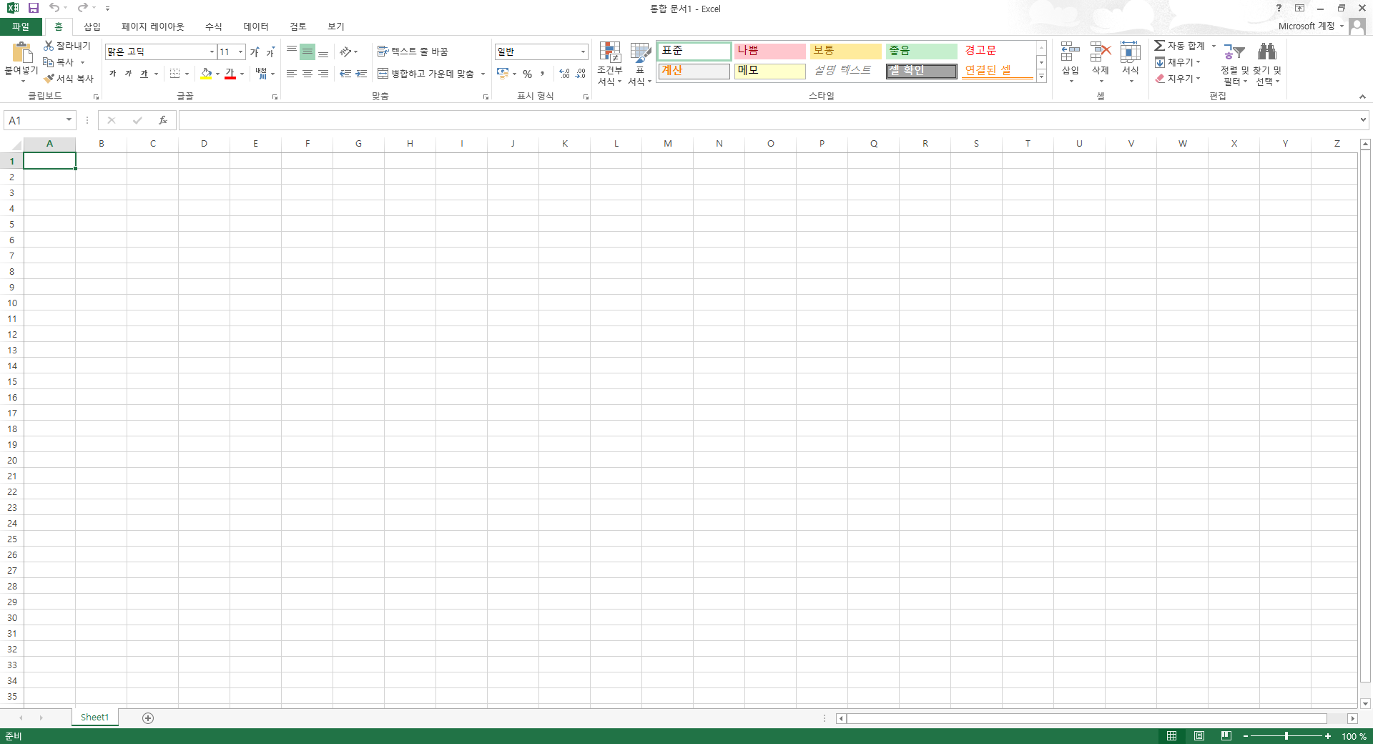1373x744 pixels.
Task: Switch to the View (보기) tab
Action: click(336, 26)
